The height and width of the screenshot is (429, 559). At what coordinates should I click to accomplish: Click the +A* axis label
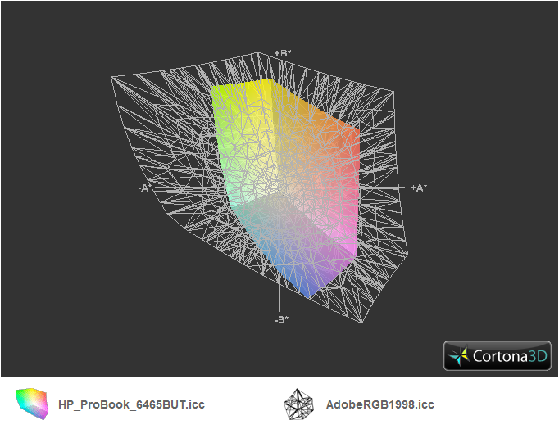(419, 187)
